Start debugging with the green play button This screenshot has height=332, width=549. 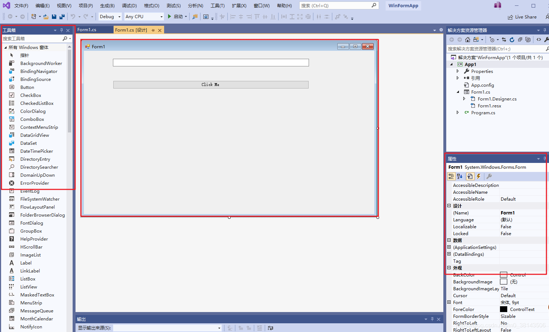click(x=169, y=16)
